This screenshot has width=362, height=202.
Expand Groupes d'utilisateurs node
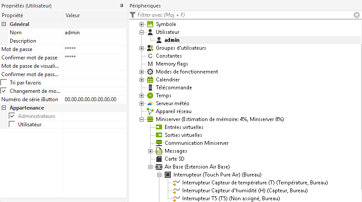[x=141, y=48]
